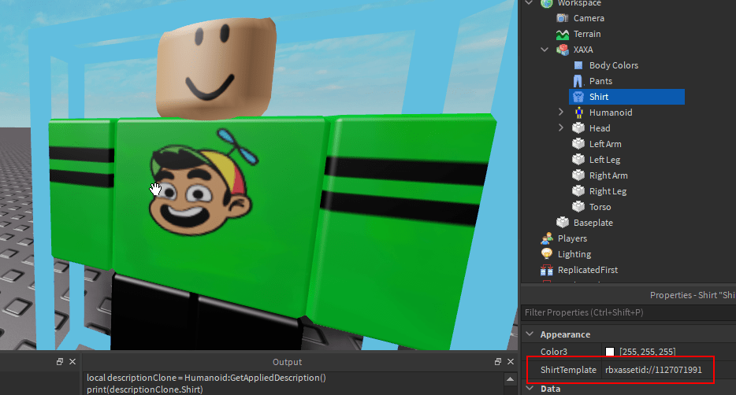Click the ShirtTemplate property name
The width and height of the screenshot is (736, 395).
(x=568, y=370)
